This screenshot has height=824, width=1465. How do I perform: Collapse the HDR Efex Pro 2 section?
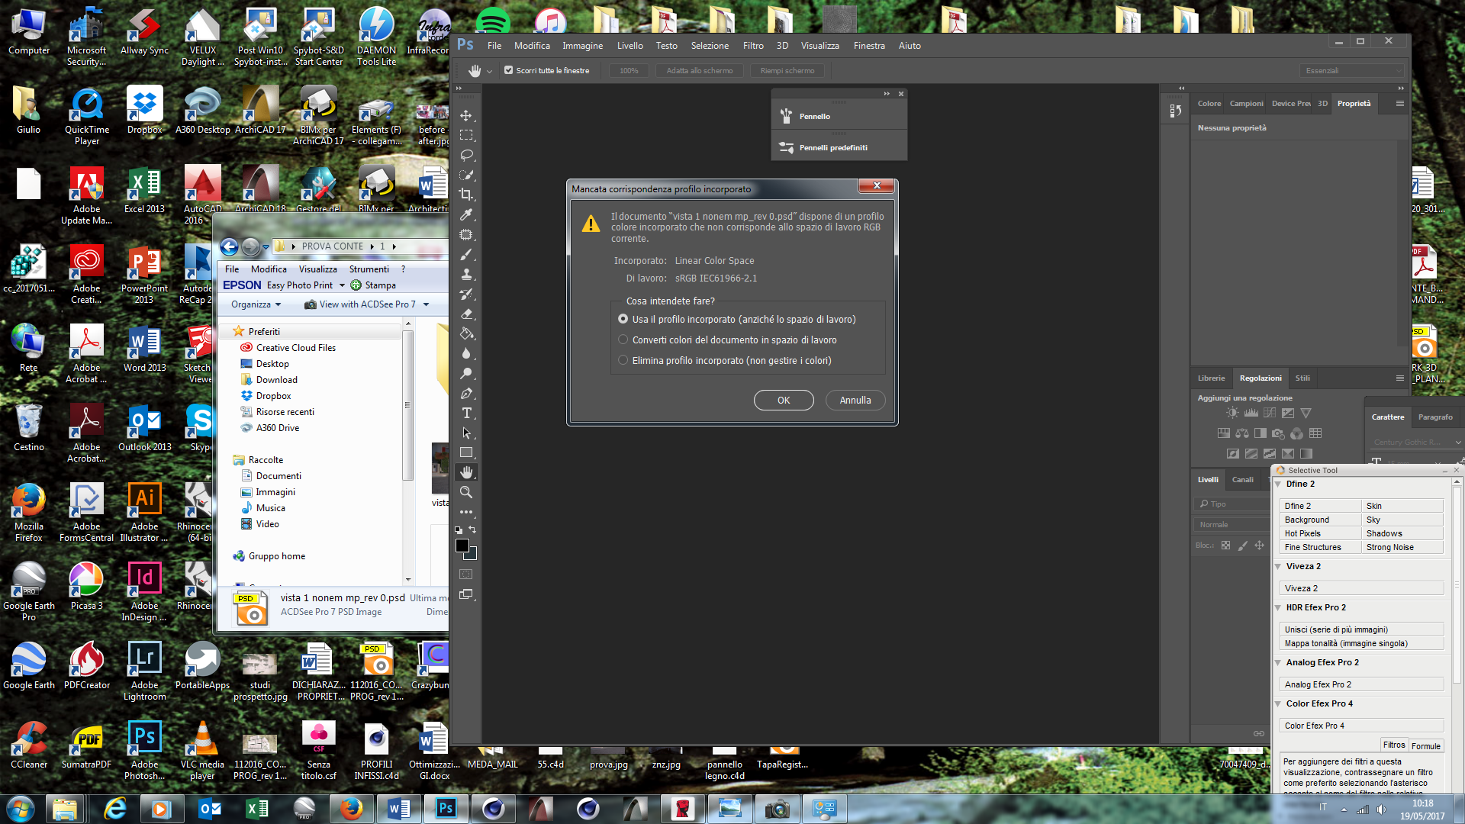click(1278, 607)
